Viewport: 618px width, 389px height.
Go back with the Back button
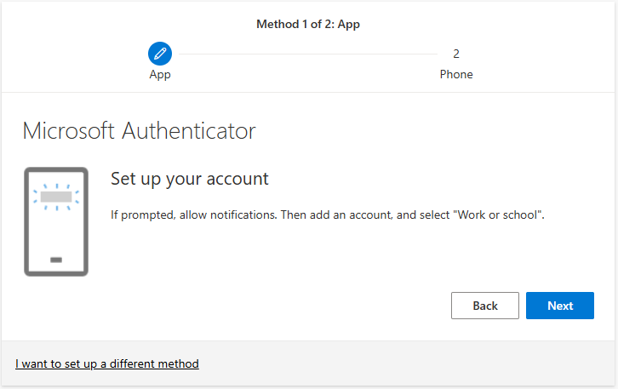coord(485,306)
